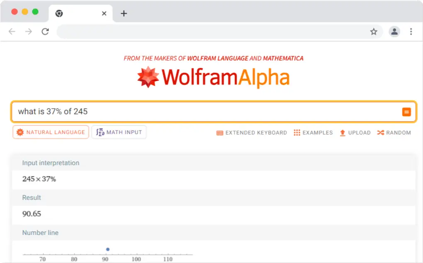Open the Upload option
Image resolution: width=423 pixels, height=263 pixels.
355,133
